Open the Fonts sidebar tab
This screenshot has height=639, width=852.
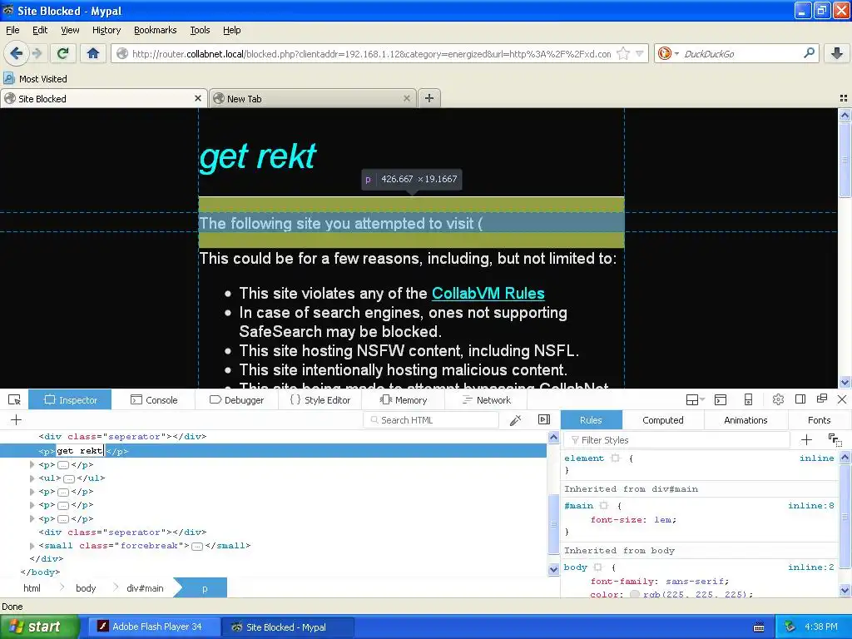[819, 420]
